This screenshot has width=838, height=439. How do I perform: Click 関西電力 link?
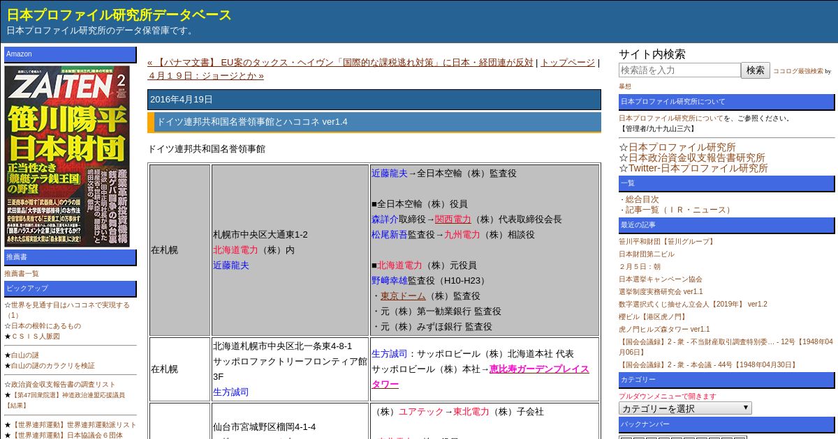click(x=453, y=219)
